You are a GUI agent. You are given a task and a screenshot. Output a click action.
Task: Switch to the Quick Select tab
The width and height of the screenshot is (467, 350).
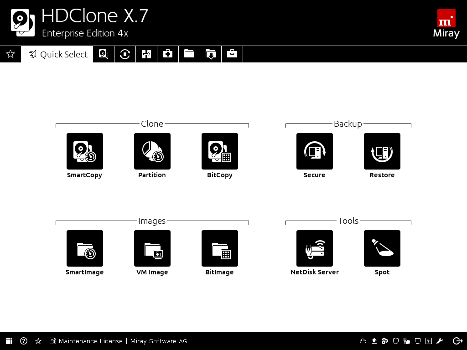pos(57,54)
